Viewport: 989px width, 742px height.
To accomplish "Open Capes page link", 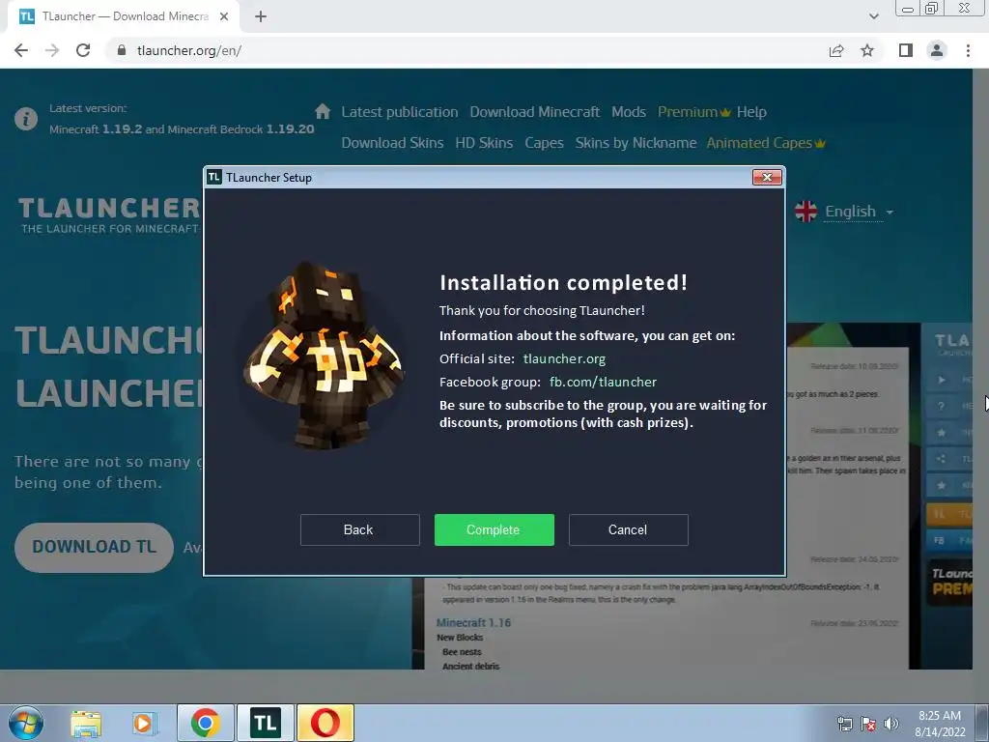I will (545, 143).
